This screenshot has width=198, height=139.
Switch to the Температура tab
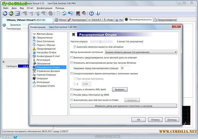(77, 20)
